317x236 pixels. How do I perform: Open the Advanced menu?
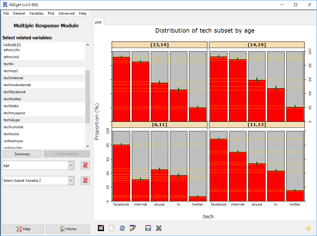66,13
